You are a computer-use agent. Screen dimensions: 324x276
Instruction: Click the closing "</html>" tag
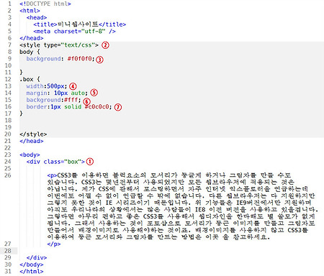(x=32, y=272)
